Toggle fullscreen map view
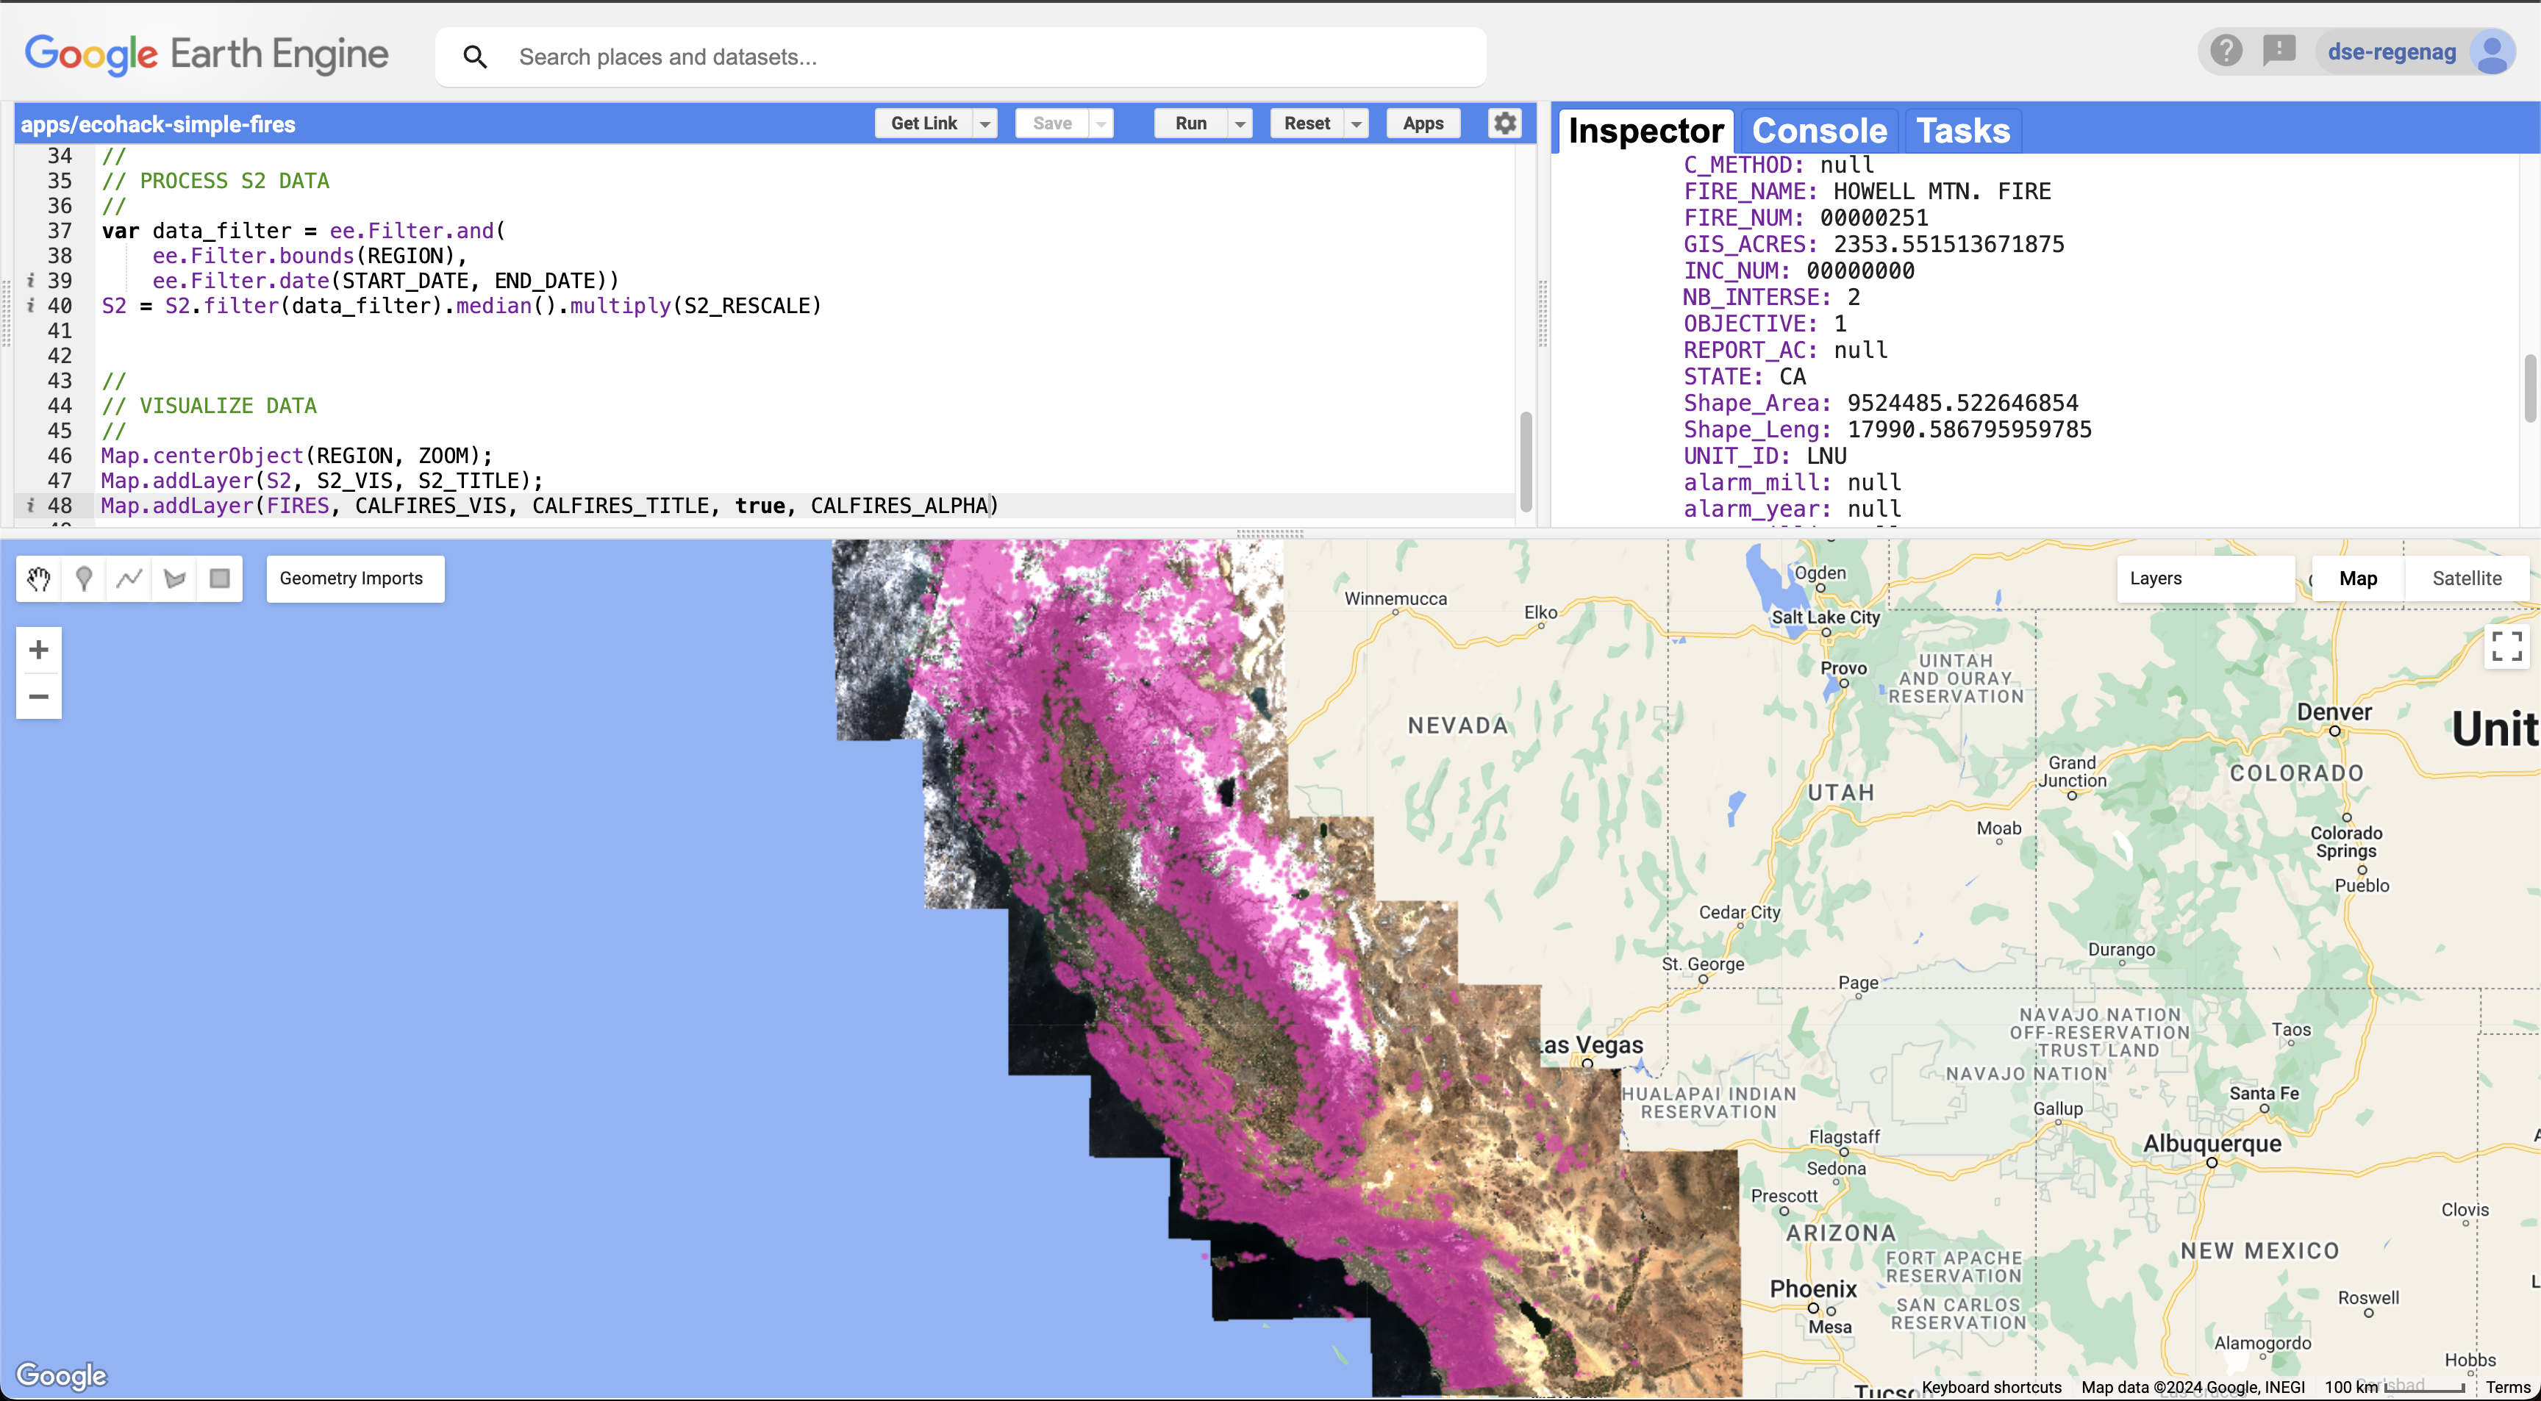Viewport: 2541px width, 1401px height. click(x=2506, y=647)
